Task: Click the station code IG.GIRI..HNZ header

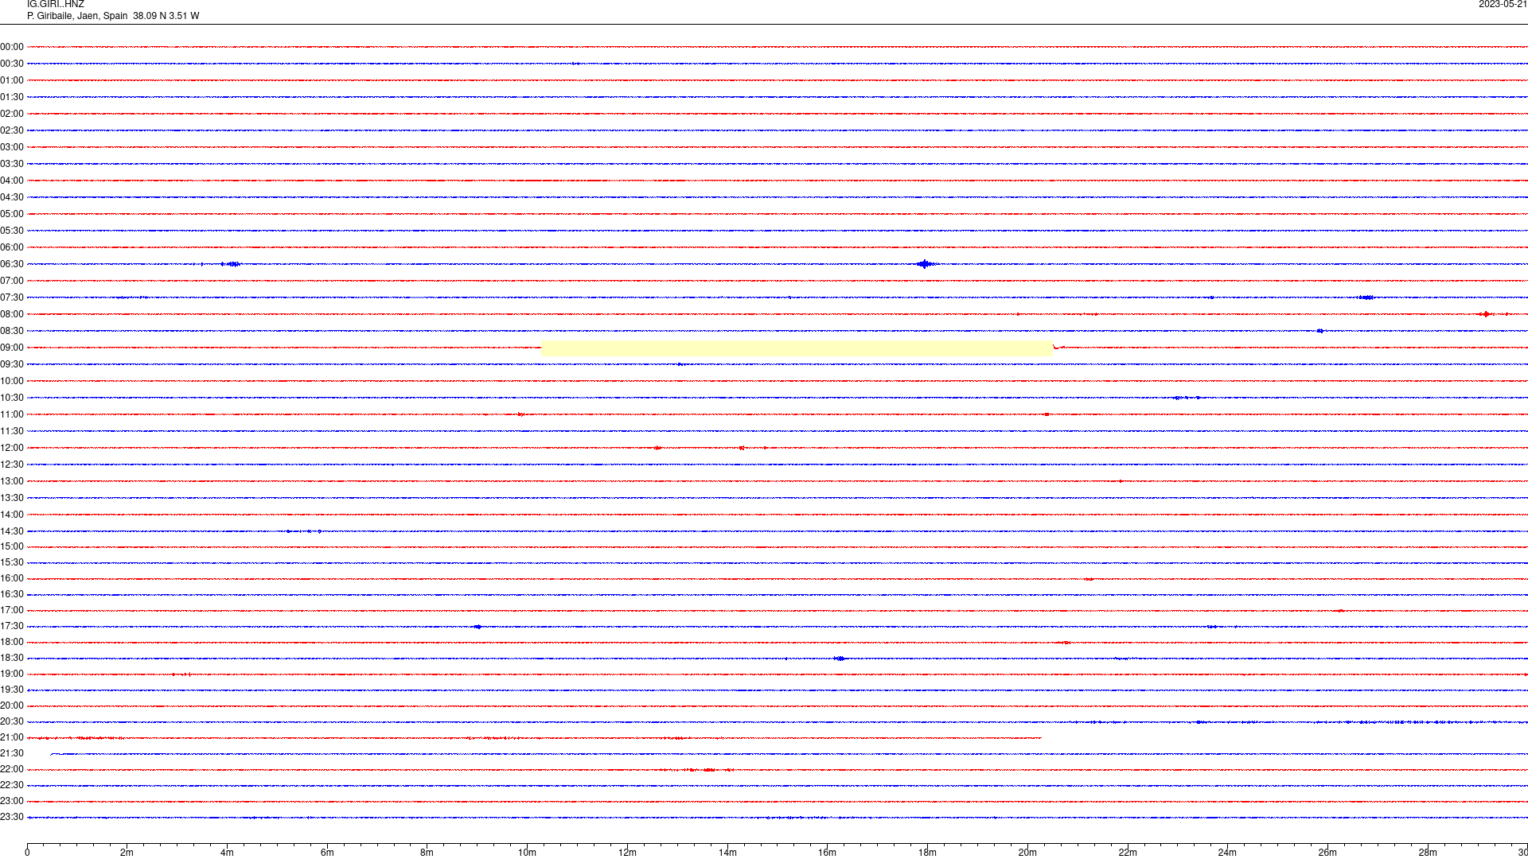Action: (x=55, y=4)
